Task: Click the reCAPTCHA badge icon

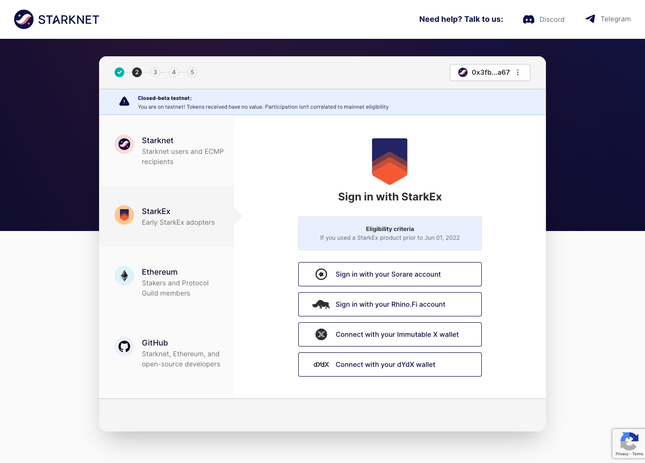Action: pos(629,442)
